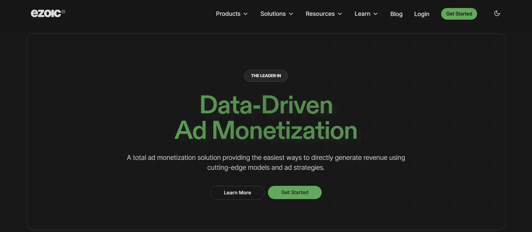Open the Resources menu

tap(320, 14)
